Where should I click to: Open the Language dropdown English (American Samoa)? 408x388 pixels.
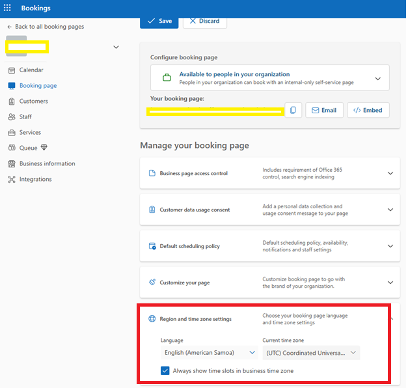tap(209, 353)
